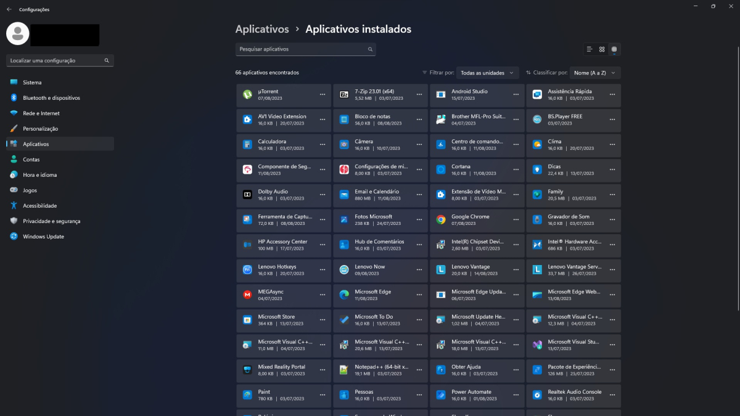Go back with the arrow button
The height and width of the screenshot is (416, 740).
pos(9,9)
